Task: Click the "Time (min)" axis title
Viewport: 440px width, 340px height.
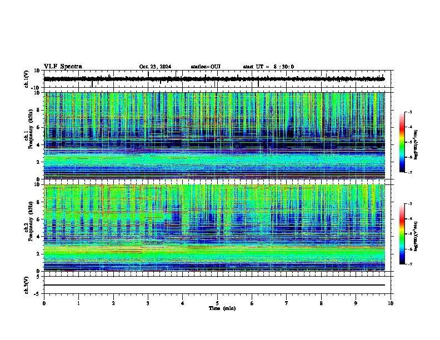Action: 222,308
